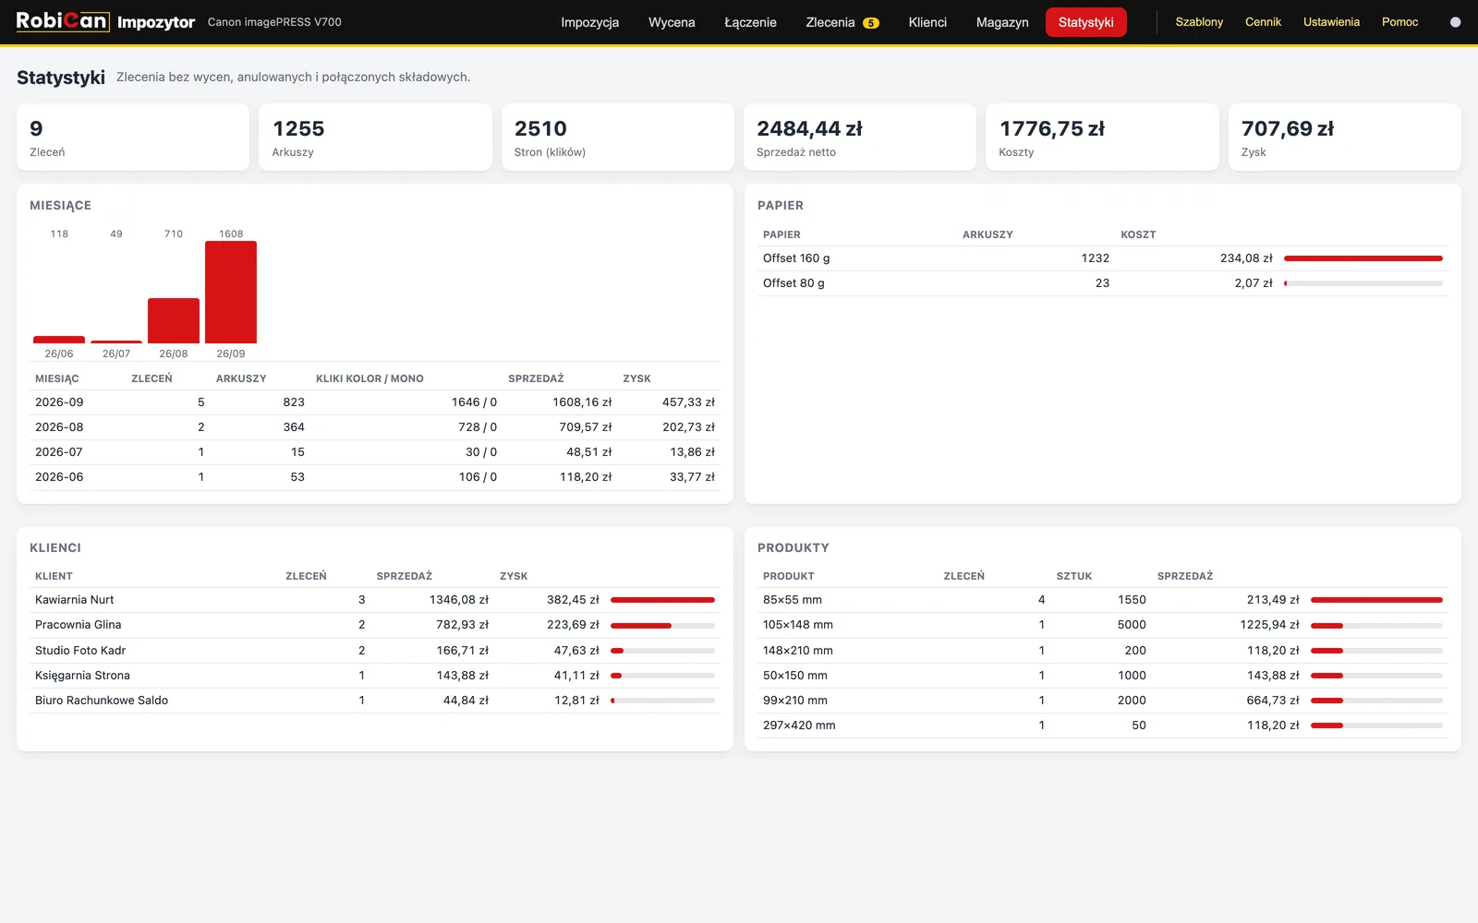
Task: Click the Offset 80 g paper row
Action: point(1103,283)
